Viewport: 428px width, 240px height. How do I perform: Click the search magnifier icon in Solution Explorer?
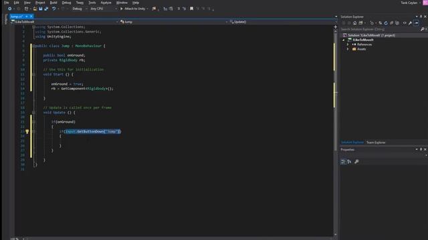tap(422, 29)
